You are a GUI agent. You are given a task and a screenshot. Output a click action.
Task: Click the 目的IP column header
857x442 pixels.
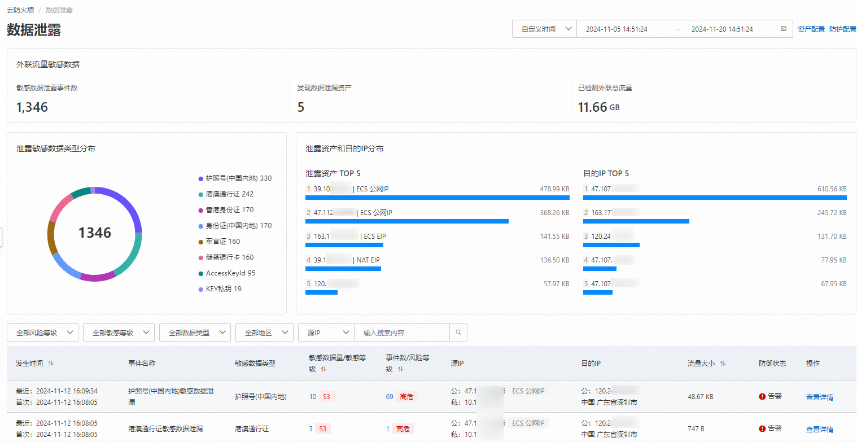click(591, 364)
